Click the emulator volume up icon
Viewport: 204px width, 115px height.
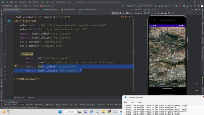[139, 13]
